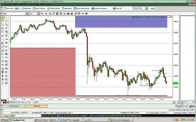Switch to the EUR/USD tab
This screenshot has height=122, width=196.
pos(37,106)
